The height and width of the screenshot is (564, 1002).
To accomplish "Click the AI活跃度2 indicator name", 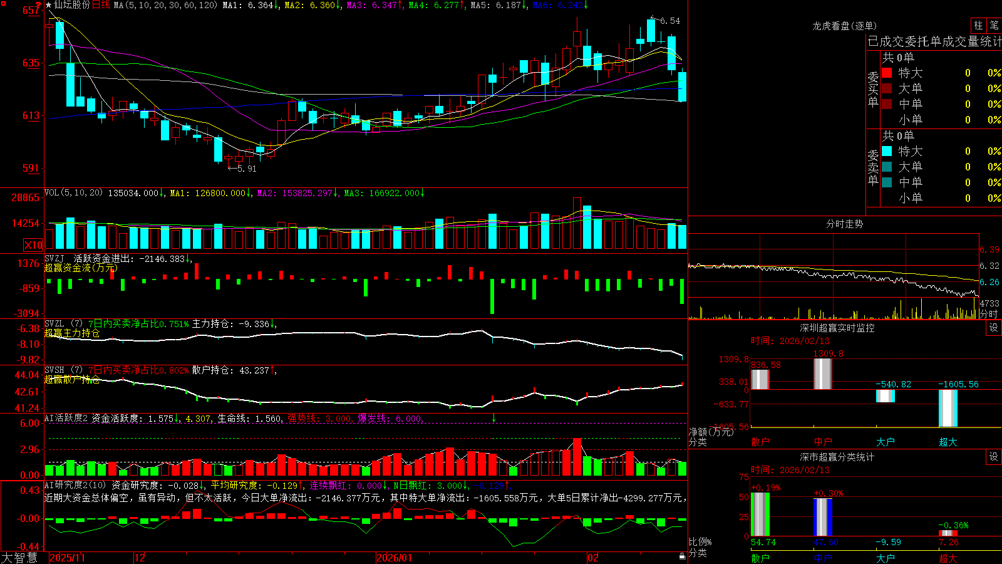I will [x=66, y=418].
